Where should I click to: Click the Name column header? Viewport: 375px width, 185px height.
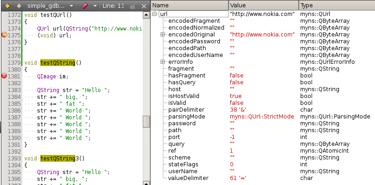[x=189, y=5]
